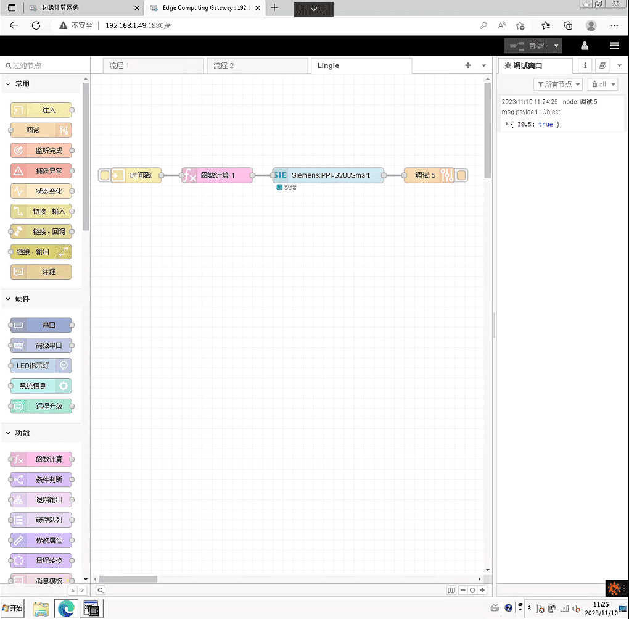
Task: Collapse the 硬件 palette category
Action: pos(8,299)
